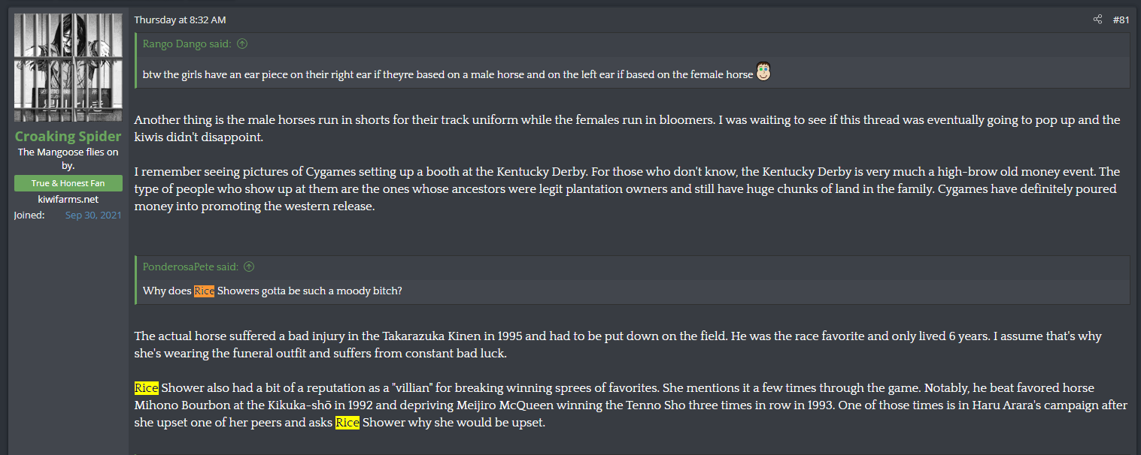Click the Sep 30, 2021 joined date
This screenshot has height=455, width=1141.
click(93, 215)
